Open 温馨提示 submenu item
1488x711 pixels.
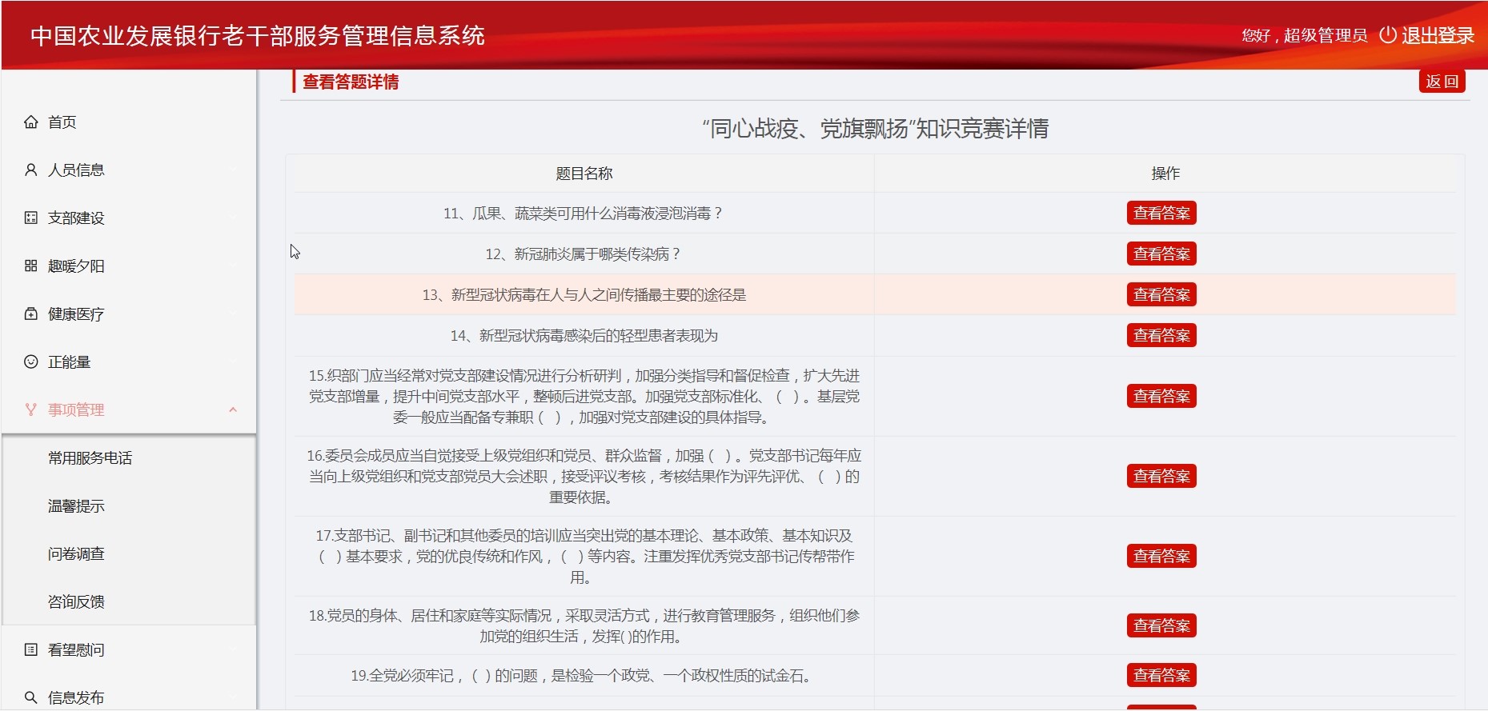click(x=76, y=505)
